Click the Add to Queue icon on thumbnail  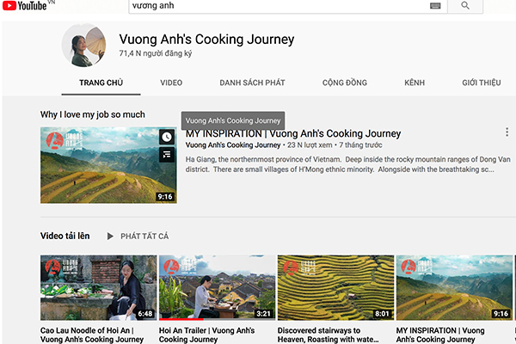pos(166,155)
